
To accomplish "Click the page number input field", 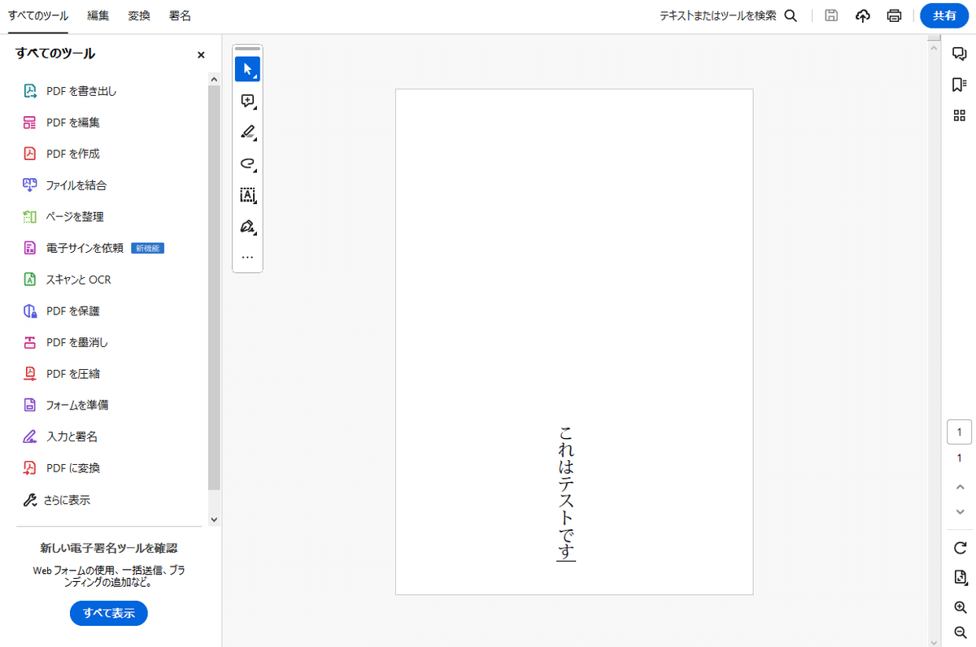I will (x=959, y=432).
